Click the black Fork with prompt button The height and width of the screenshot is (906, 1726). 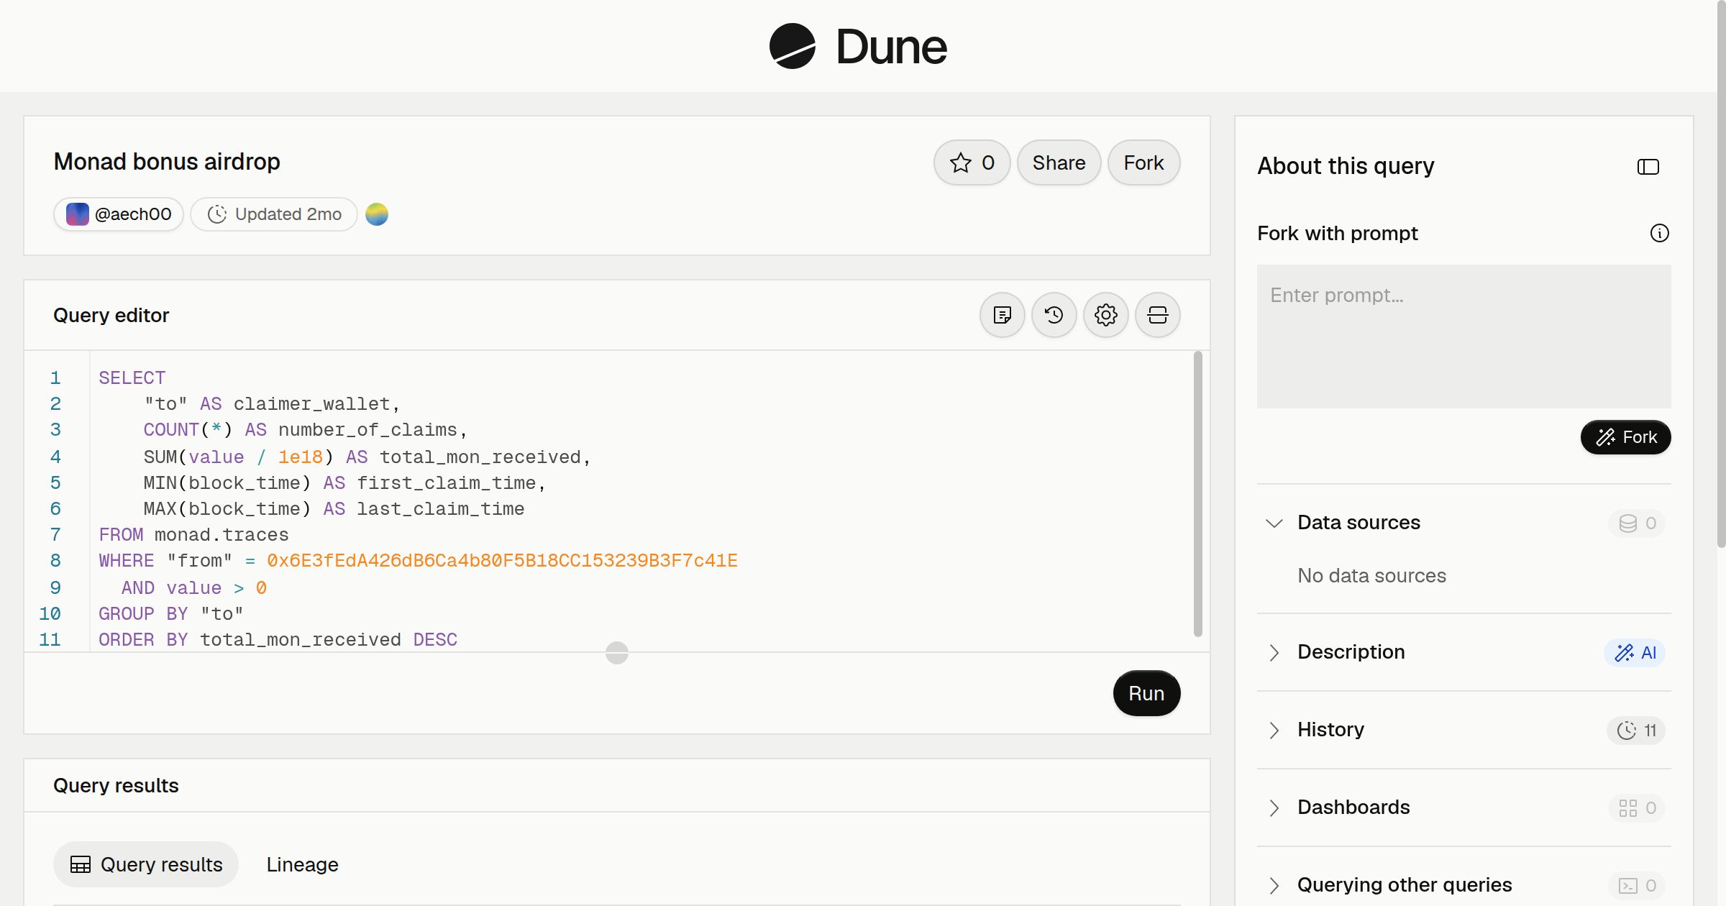1625,437
